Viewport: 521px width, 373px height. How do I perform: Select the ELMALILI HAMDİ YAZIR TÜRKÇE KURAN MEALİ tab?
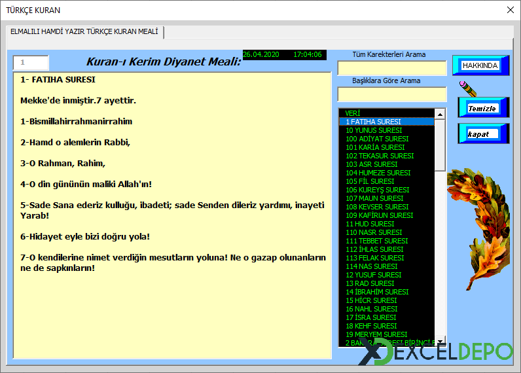(x=84, y=32)
